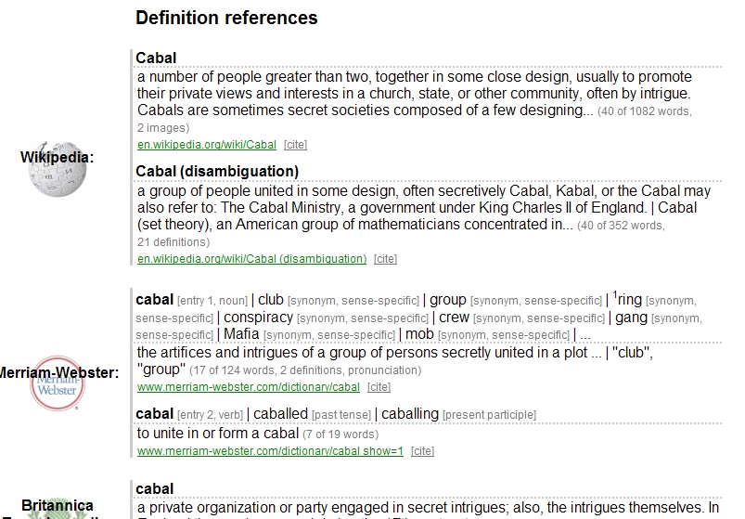Screen dimensions: 745x519
Task: Click cite after cabal verb entry link
Action: pos(422,451)
